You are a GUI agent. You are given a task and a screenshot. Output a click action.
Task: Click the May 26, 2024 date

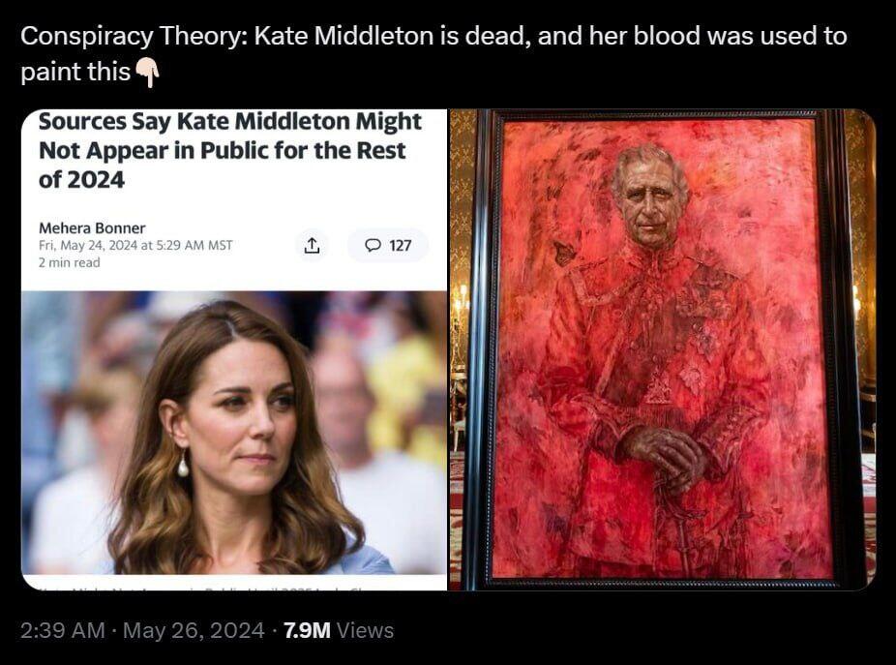click(194, 630)
